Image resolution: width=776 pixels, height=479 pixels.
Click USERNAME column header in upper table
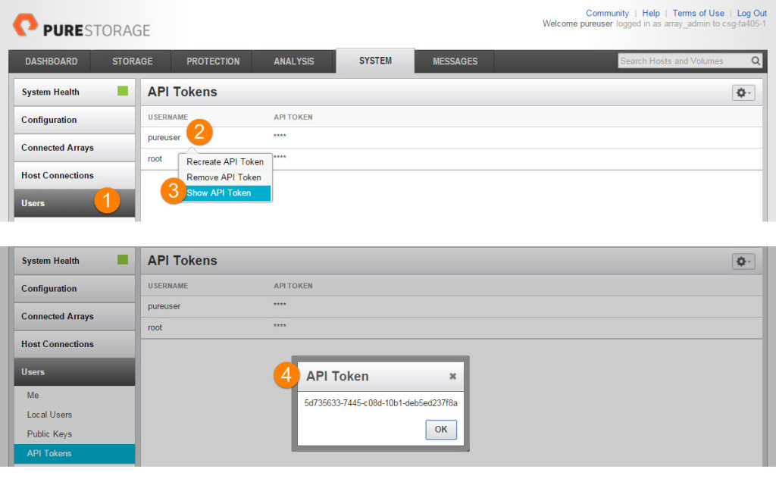tap(167, 117)
